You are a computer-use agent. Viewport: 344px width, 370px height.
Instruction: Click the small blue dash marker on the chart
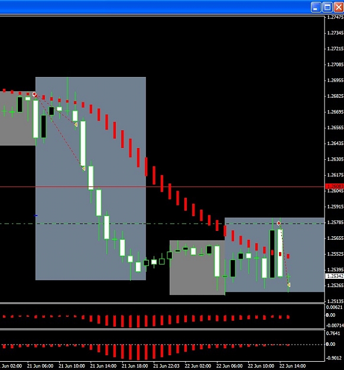pyautogui.click(x=36, y=215)
